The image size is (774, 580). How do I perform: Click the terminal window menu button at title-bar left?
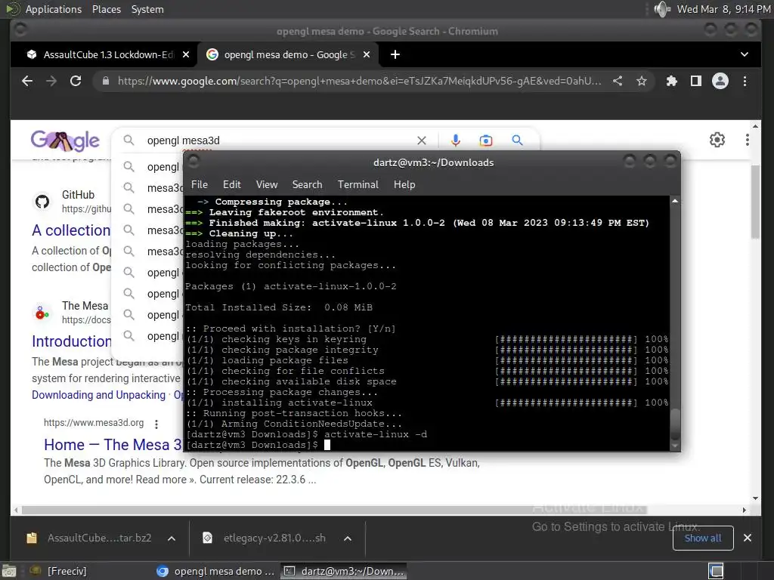(194, 162)
